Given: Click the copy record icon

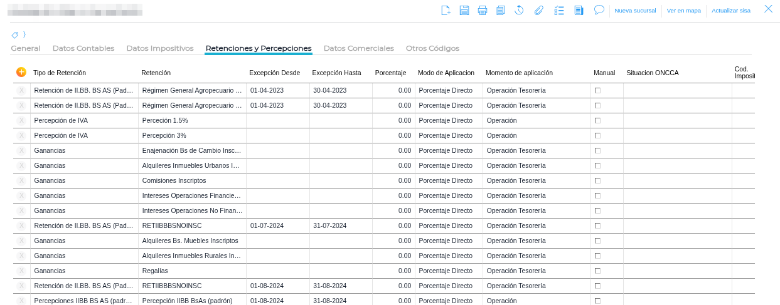Looking at the screenshot, I should [x=500, y=10].
